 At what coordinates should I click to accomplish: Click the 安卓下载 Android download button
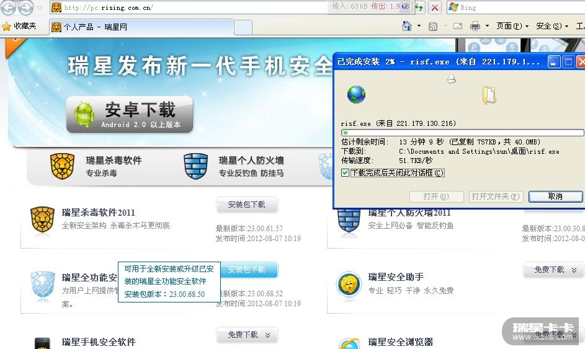[130, 115]
